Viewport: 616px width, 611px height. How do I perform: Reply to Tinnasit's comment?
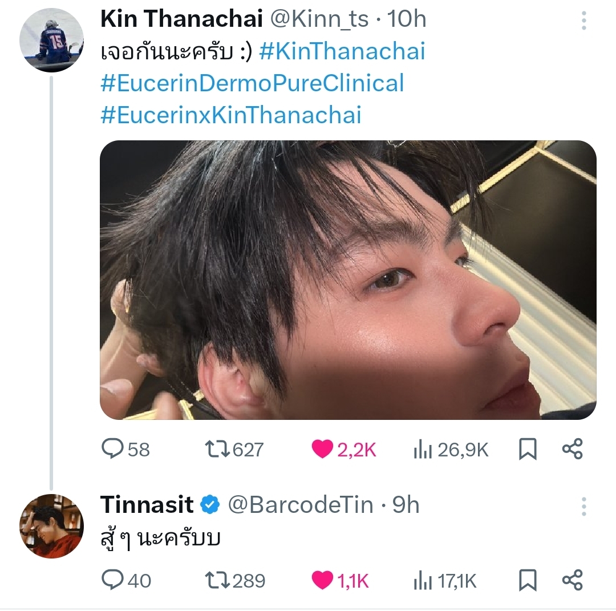112,581
